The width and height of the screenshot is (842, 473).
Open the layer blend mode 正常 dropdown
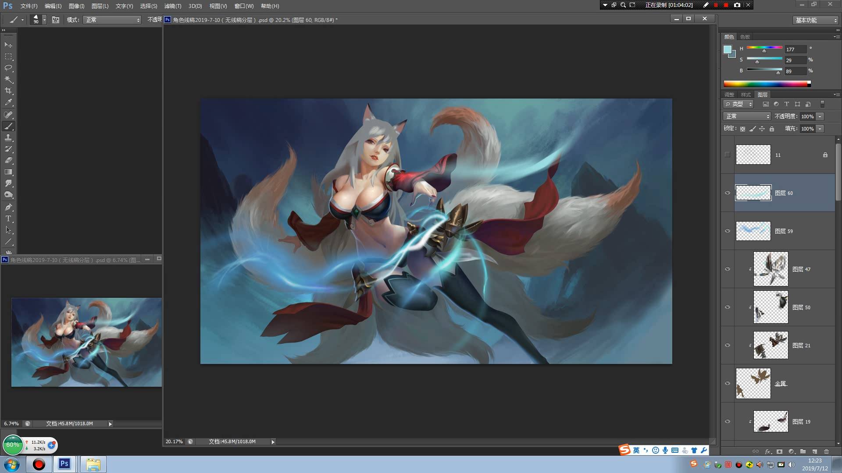pyautogui.click(x=747, y=116)
